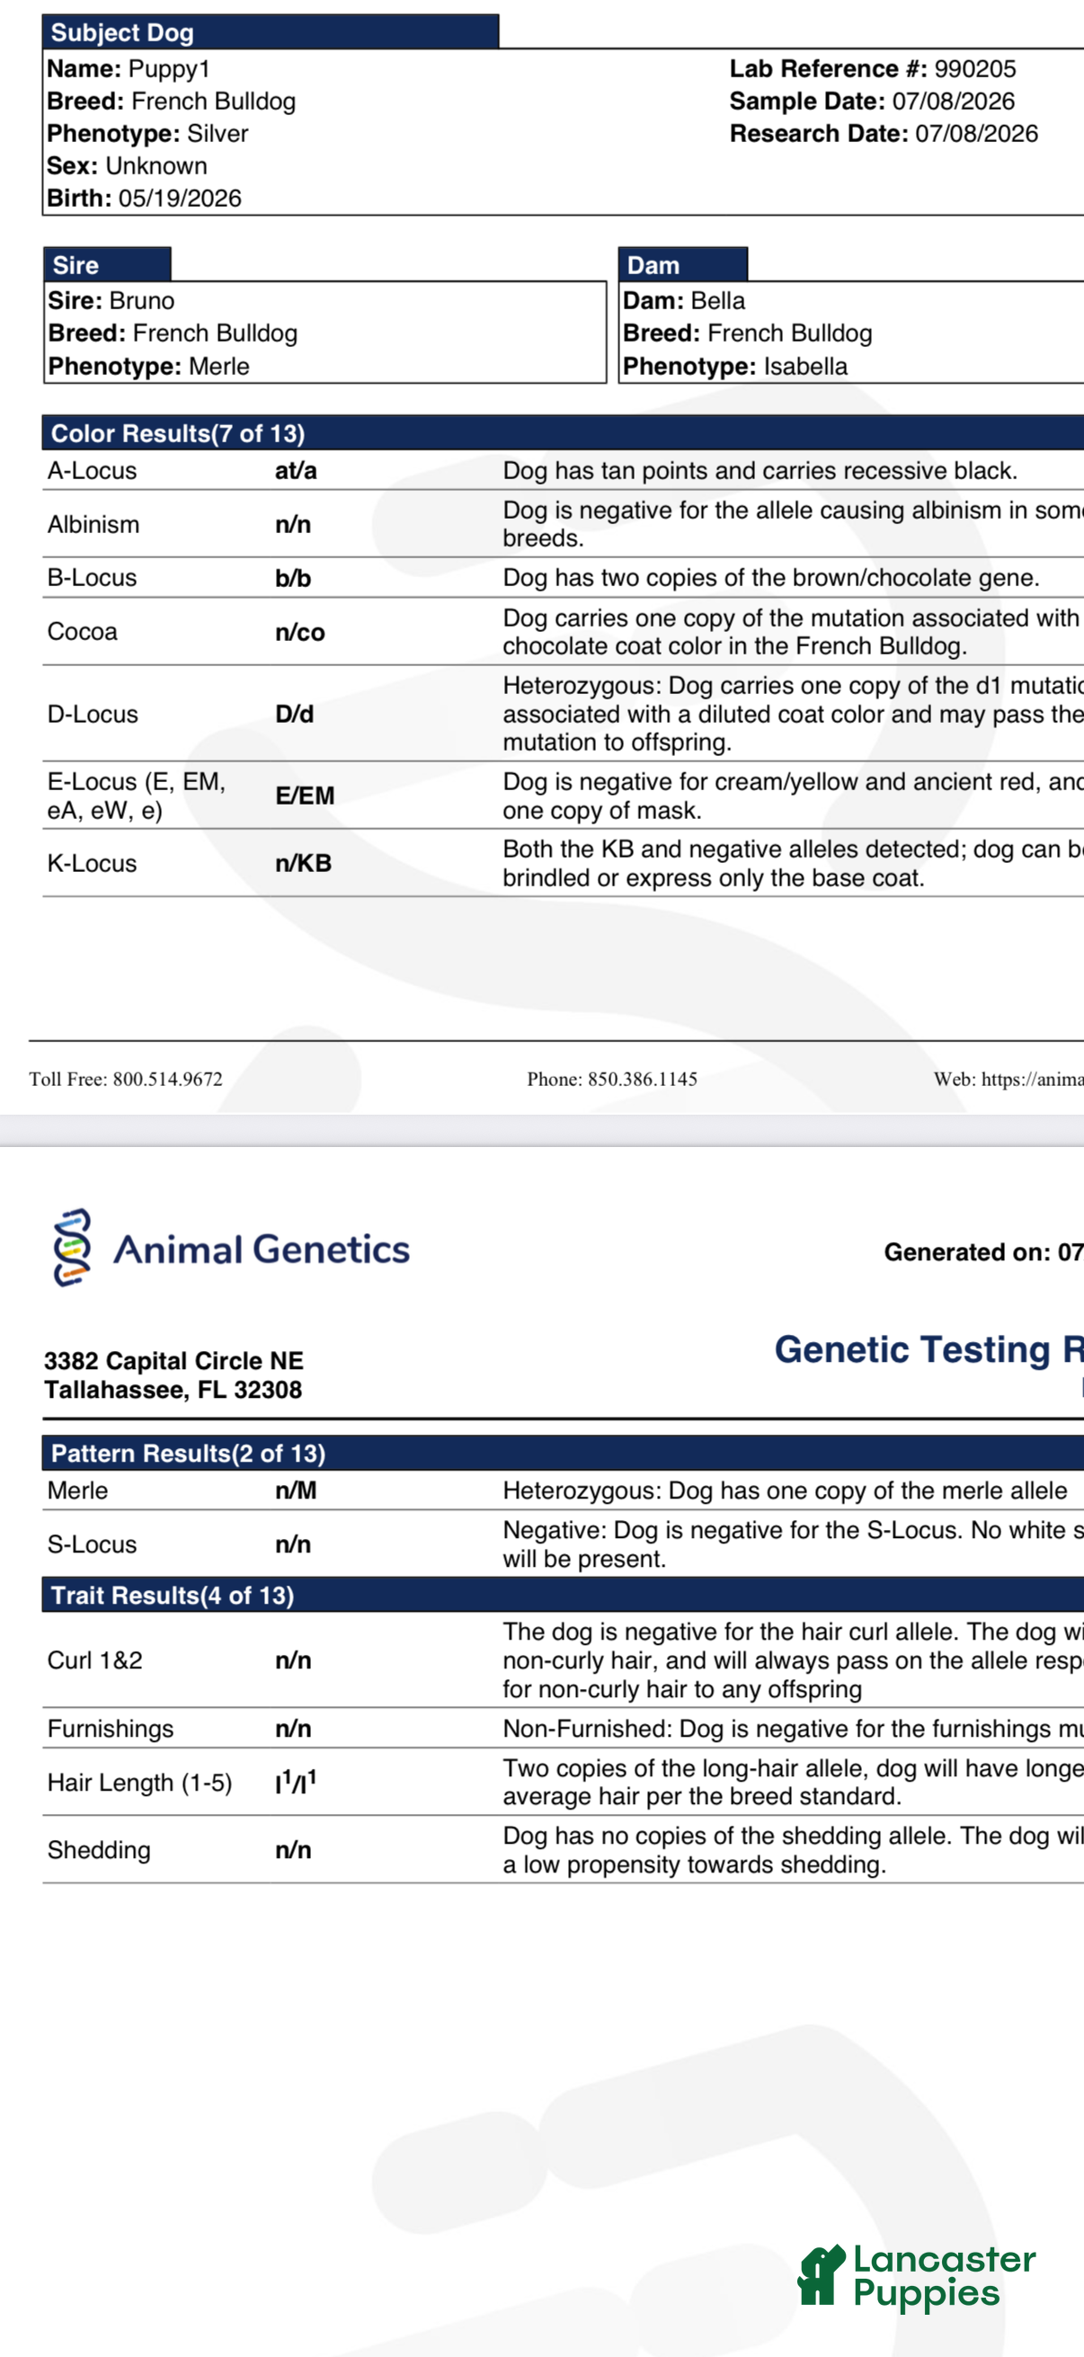1084x2357 pixels.
Task: Click the Color Results(7 of 13) header bar
Action: 563,432
